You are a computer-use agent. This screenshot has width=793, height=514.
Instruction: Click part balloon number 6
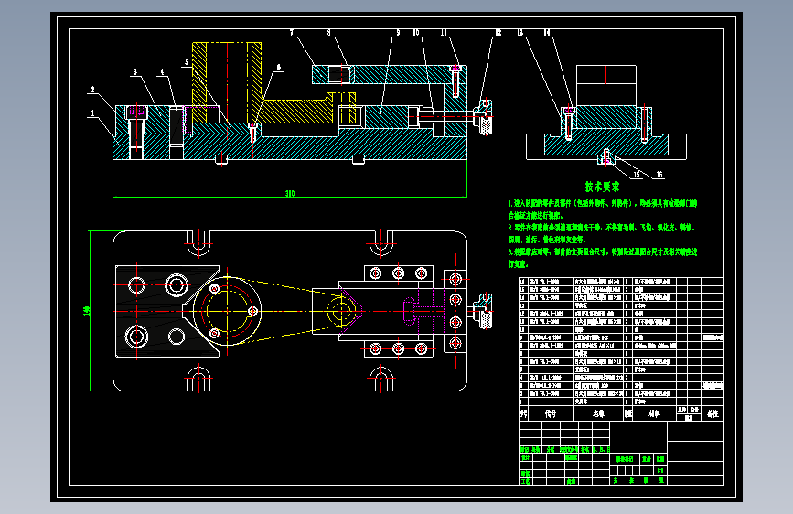pyautogui.click(x=279, y=68)
